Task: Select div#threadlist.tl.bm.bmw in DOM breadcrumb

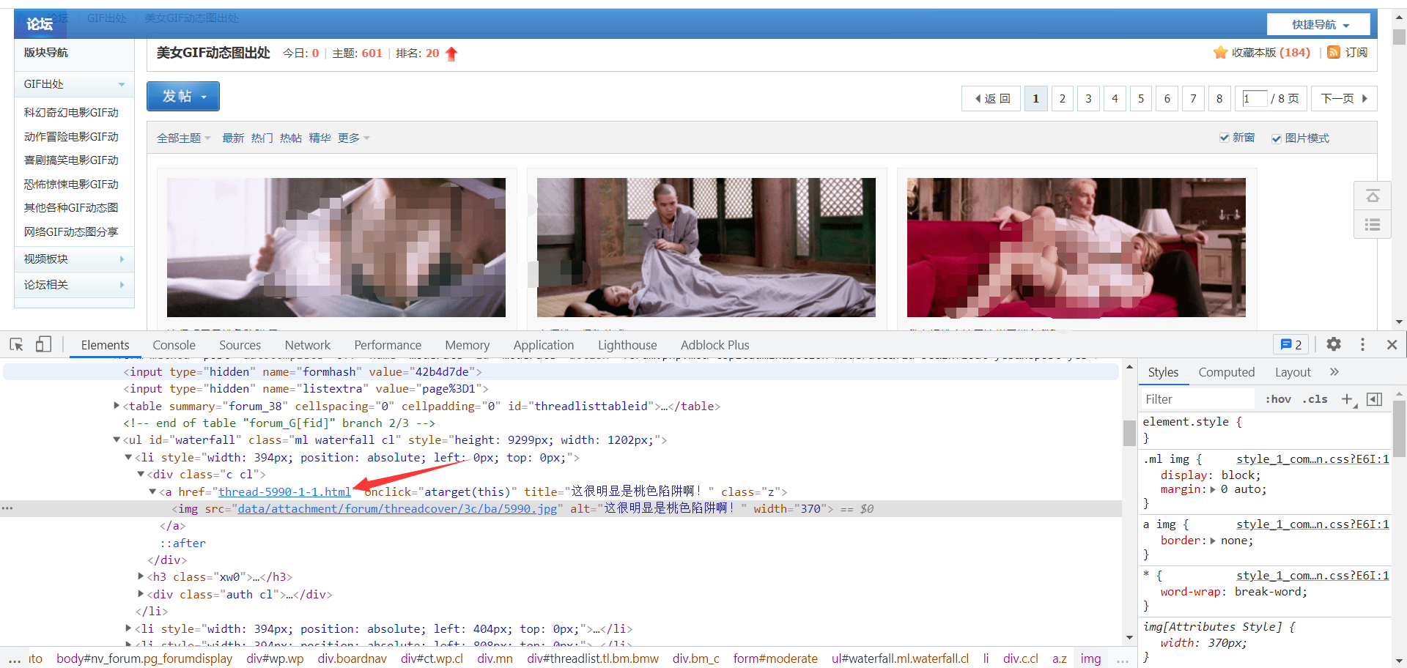Action: (x=593, y=658)
